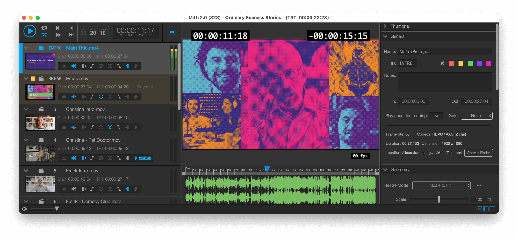Select the magenta color swatch near the ID field
Viewport: 518px width, 239px height.
[x=489, y=63]
